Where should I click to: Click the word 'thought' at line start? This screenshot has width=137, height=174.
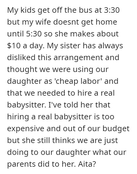pos(22,70)
